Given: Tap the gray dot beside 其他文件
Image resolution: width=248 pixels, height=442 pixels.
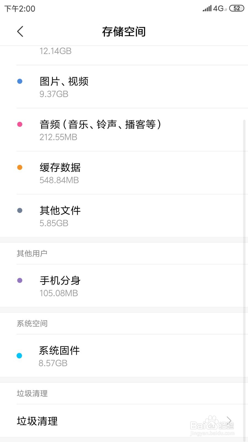Looking at the screenshot, I should (x=20, y=211).
